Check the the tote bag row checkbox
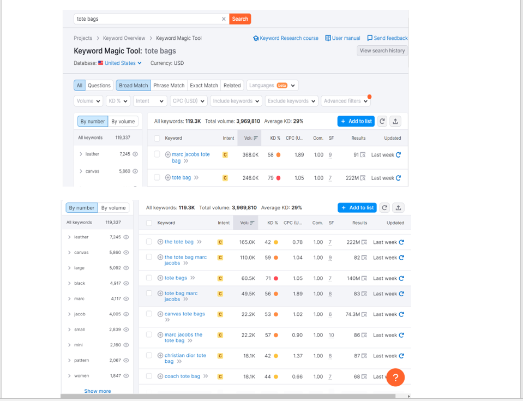Screen dimensions: 523x401 click(x=149, y=242)
